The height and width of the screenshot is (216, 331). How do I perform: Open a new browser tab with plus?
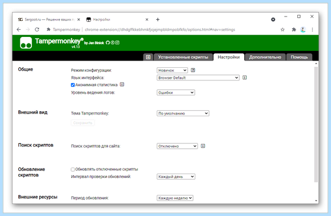(158, 20)
